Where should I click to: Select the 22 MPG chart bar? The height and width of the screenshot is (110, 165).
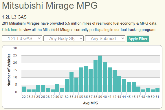[24, 89]
